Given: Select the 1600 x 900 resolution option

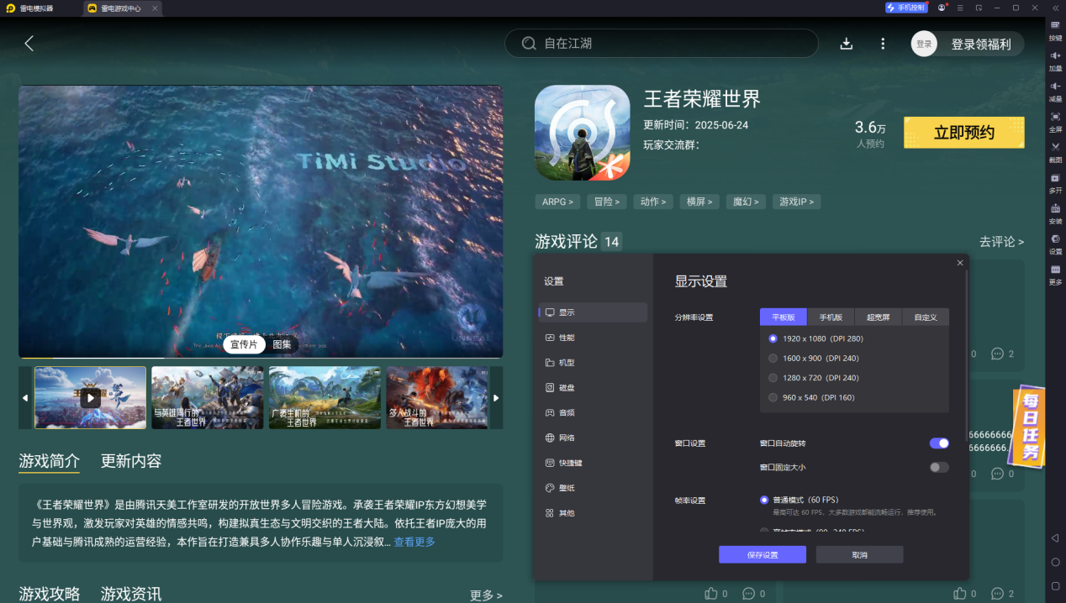Looking at the screenshot, I should point(773,359).
